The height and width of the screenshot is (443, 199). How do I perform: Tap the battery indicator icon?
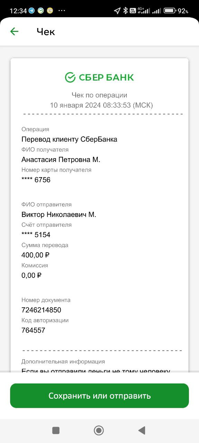(x=170, y=11)
